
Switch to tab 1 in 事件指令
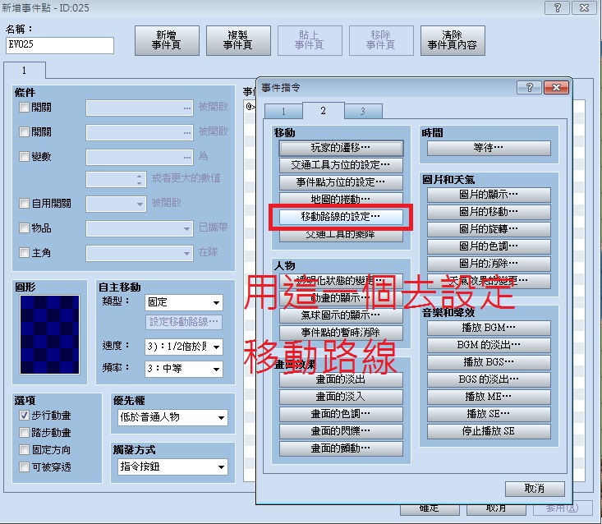tap(283, 112)
